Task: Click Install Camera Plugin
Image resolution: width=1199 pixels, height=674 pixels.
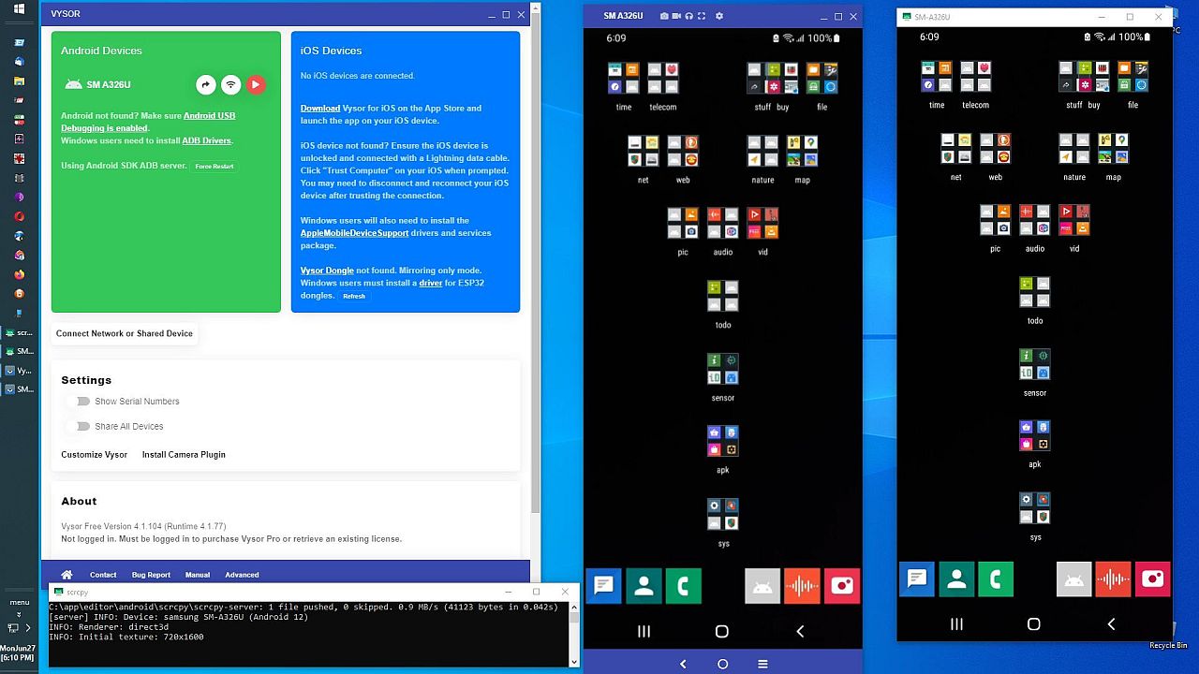Action: [184, 454]
